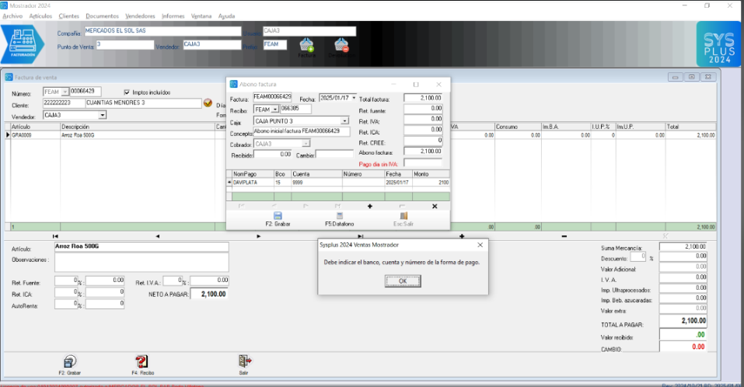744x387 pixels.
Task: Open the Clientes menu
Action: pyautogui.click(x=68, y=16)
